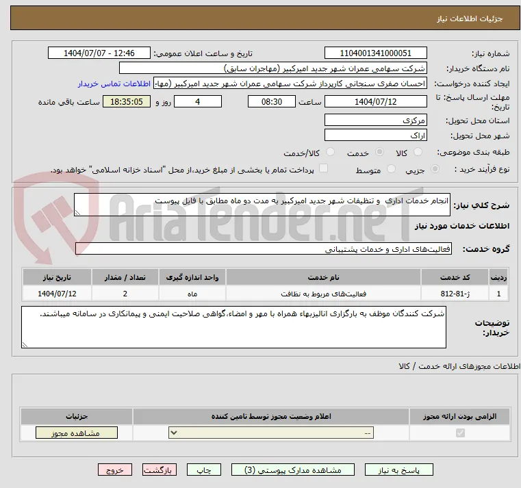Click the resize handle of buyer notes textarea

pyautogui.click(x=25, y=344)
